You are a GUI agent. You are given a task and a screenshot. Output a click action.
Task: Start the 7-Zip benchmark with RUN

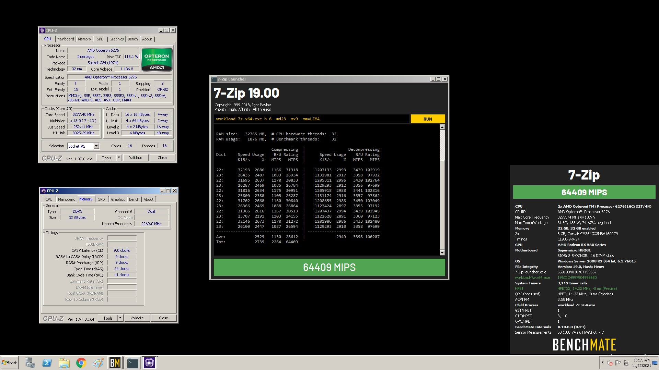click(x=428, y=119)
